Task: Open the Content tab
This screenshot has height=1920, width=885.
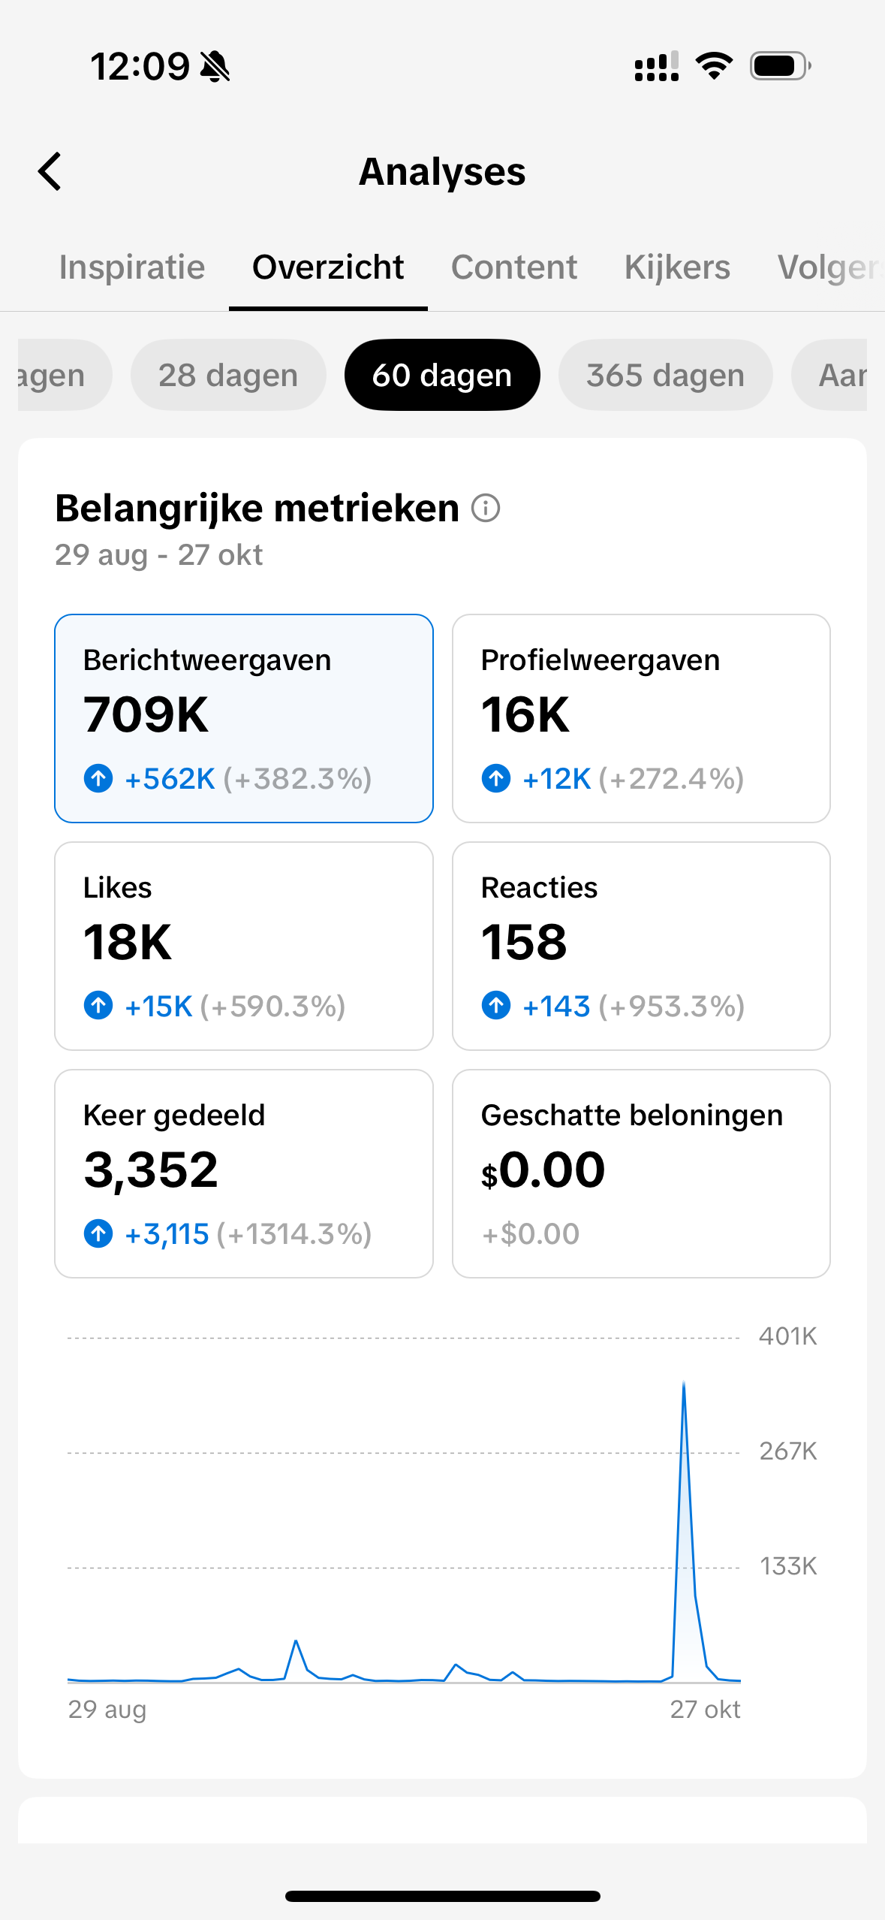Action: pos(514,267)
